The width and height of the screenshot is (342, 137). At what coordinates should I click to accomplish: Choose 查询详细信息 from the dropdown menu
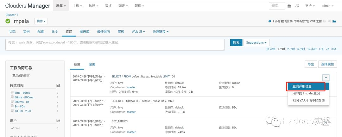308,86
